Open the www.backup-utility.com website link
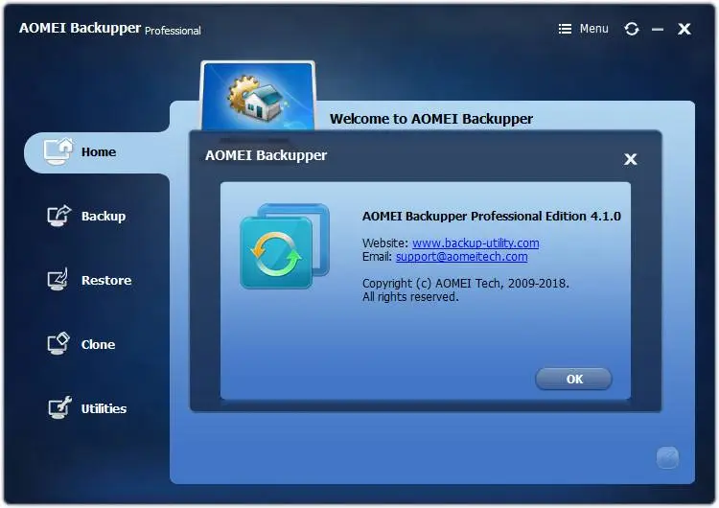Screen dimensions: 719x508 (x=475, y=243)
